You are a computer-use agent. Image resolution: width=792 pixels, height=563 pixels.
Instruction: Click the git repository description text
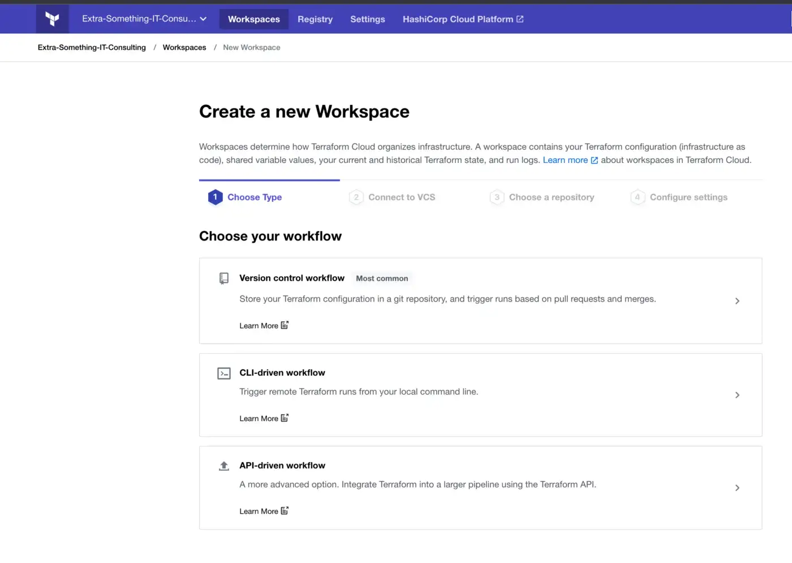pos(447,299)
